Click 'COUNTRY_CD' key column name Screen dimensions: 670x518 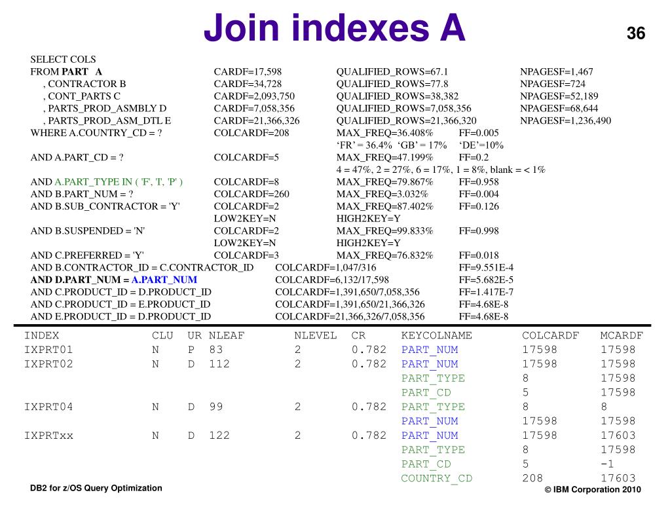point(436,479)
